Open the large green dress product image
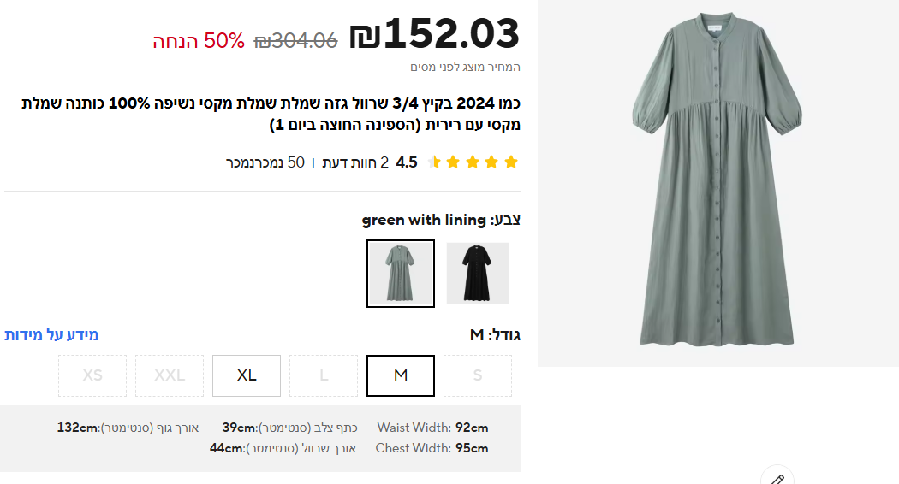899x484 pixels. point(717,183)
